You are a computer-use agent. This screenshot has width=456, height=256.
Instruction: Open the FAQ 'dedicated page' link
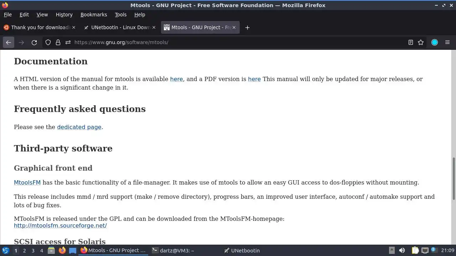79,127
